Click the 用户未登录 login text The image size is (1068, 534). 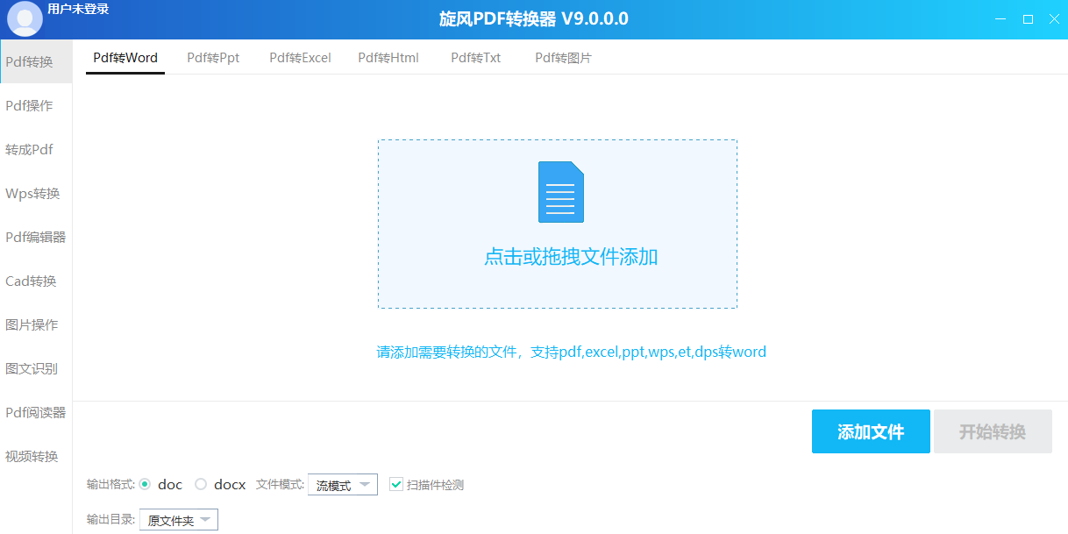(78, 10)
